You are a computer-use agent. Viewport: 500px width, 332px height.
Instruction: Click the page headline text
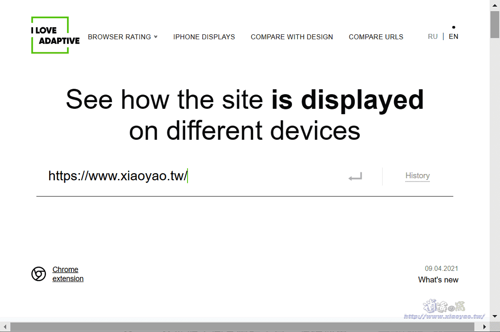pos(245,115)
